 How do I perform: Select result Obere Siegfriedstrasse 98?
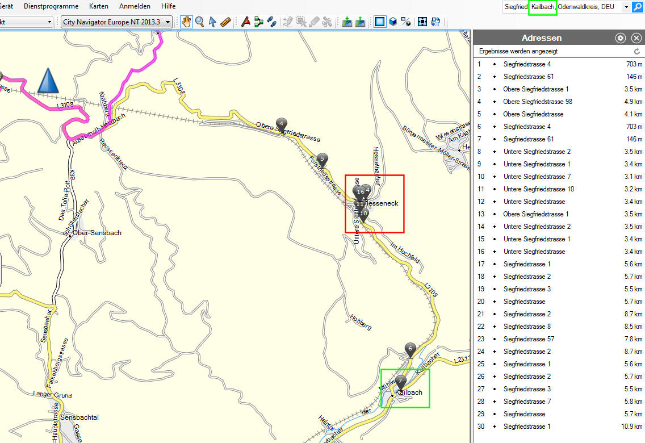click(537, 102)
